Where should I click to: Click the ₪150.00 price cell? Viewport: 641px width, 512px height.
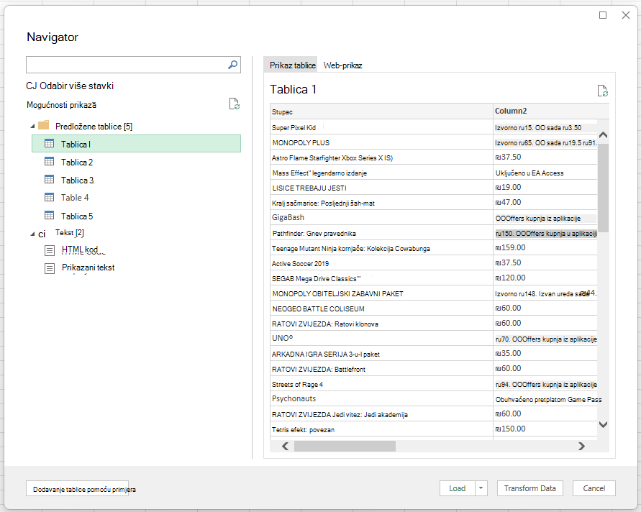click(545, 429)
